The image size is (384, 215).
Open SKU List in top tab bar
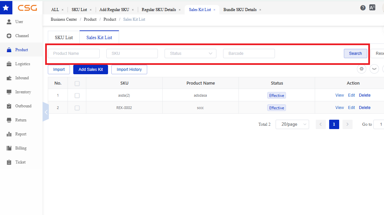[x=79, y=10]
